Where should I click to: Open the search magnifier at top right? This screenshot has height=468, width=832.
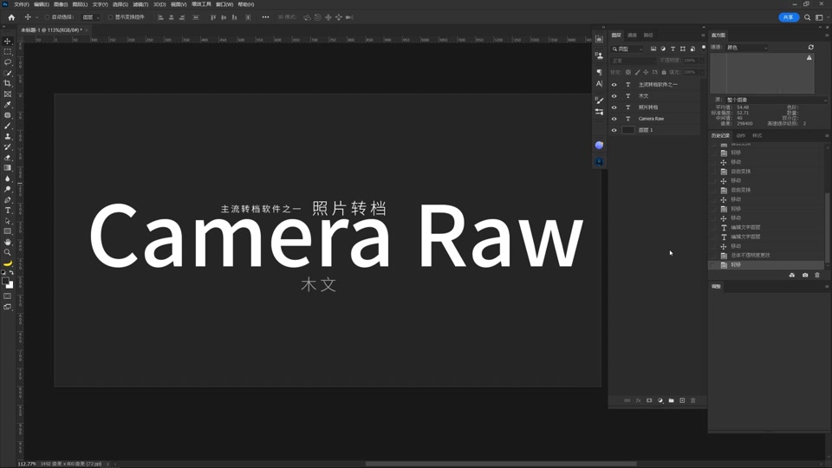(807, 17)
